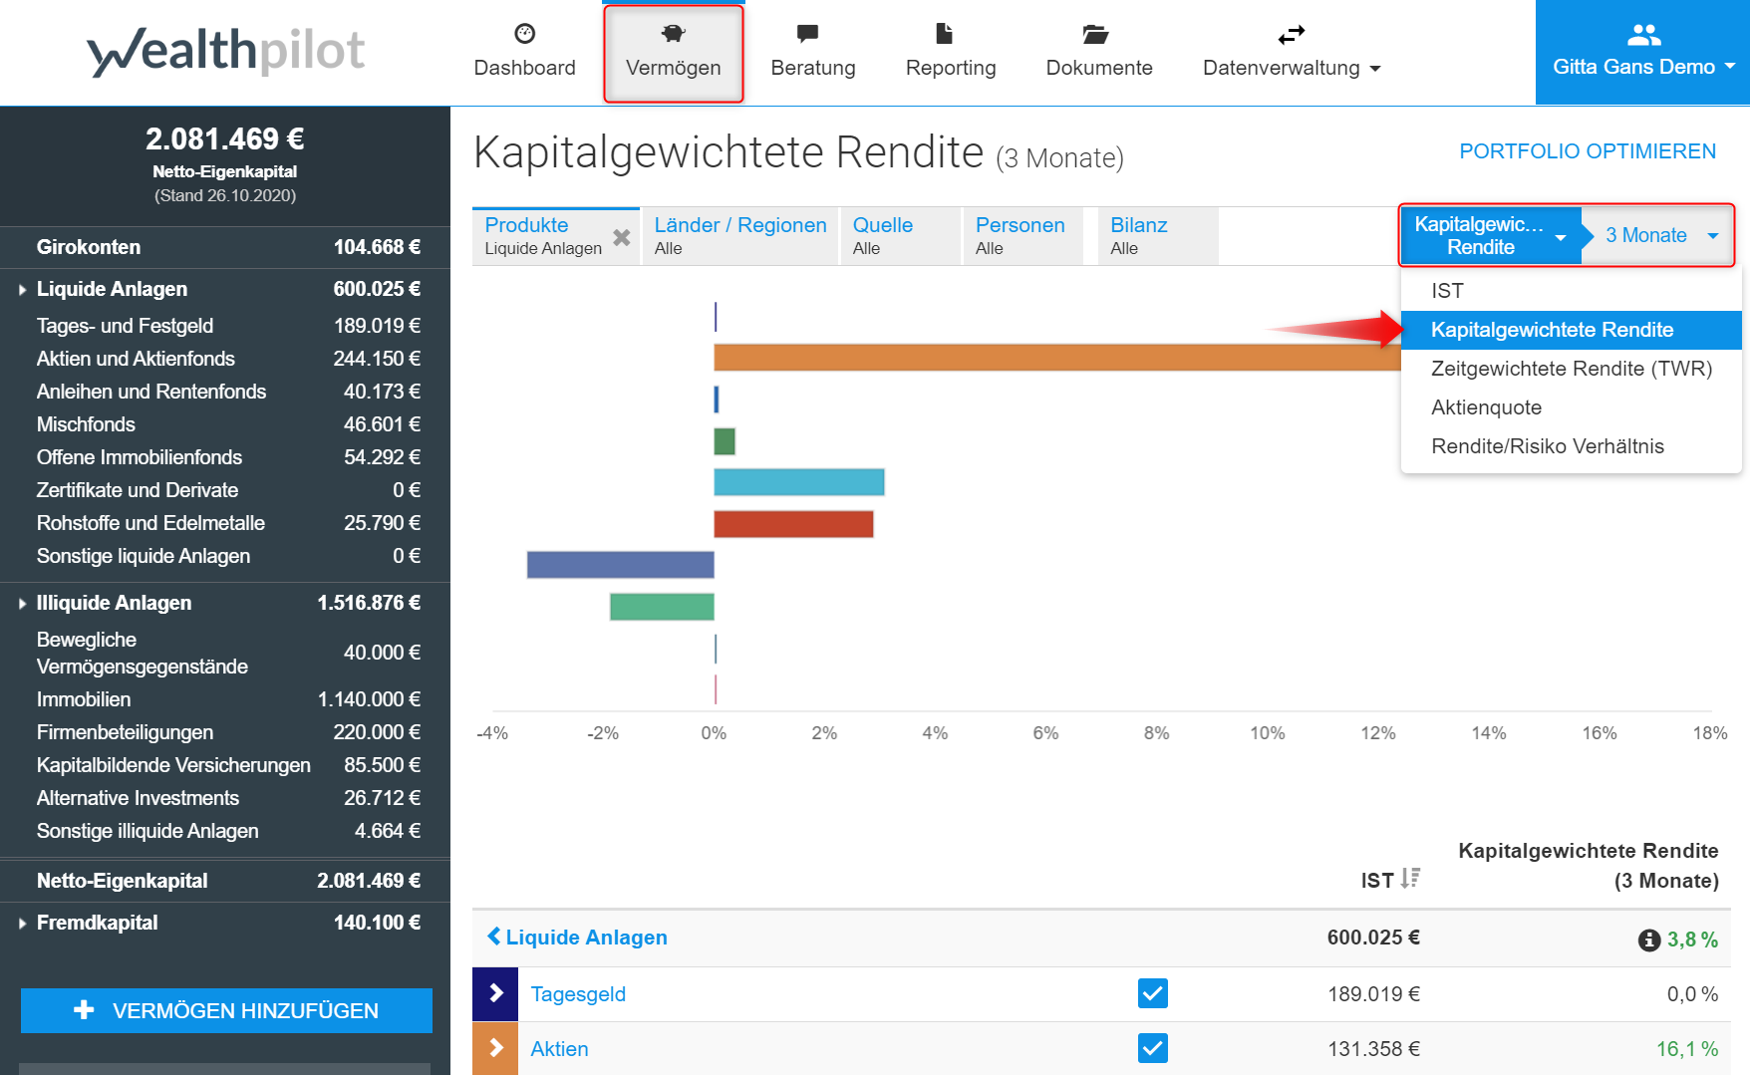Click the plus icon in Vermögen hinzufügen
Image resolution: width=1750 pixels, height=1075 pixels.
click(x=84, y=1009)
